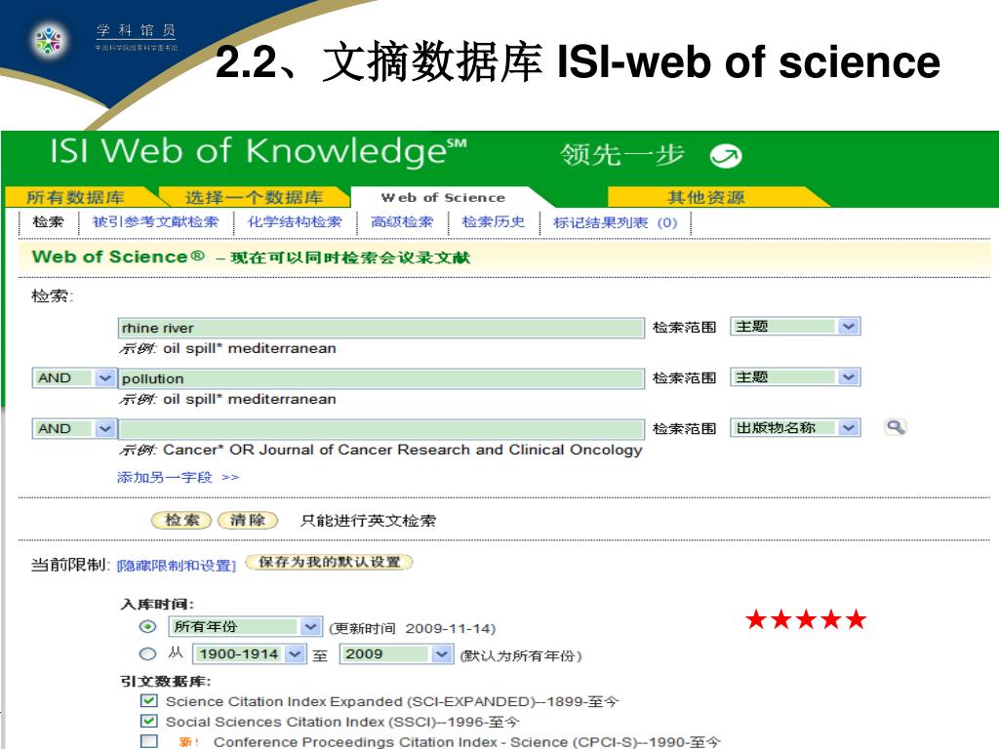Uncheck Science Citation Index Expanded checkbox
Viewport: 999px width, 749px height.
point(149,701)
